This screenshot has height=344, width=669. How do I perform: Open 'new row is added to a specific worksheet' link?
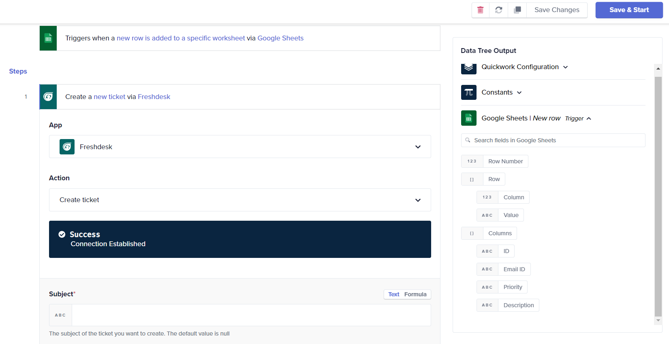pyautogui.click(x=181, y=38)
